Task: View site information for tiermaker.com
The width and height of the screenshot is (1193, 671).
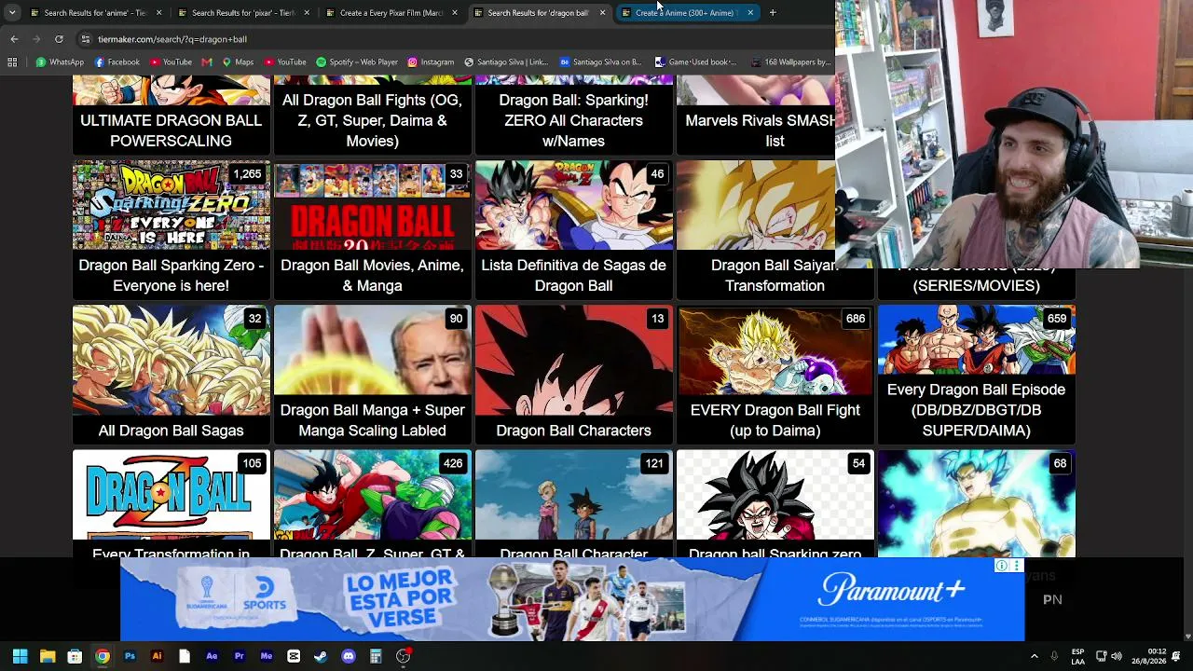Action: [86, 39]
